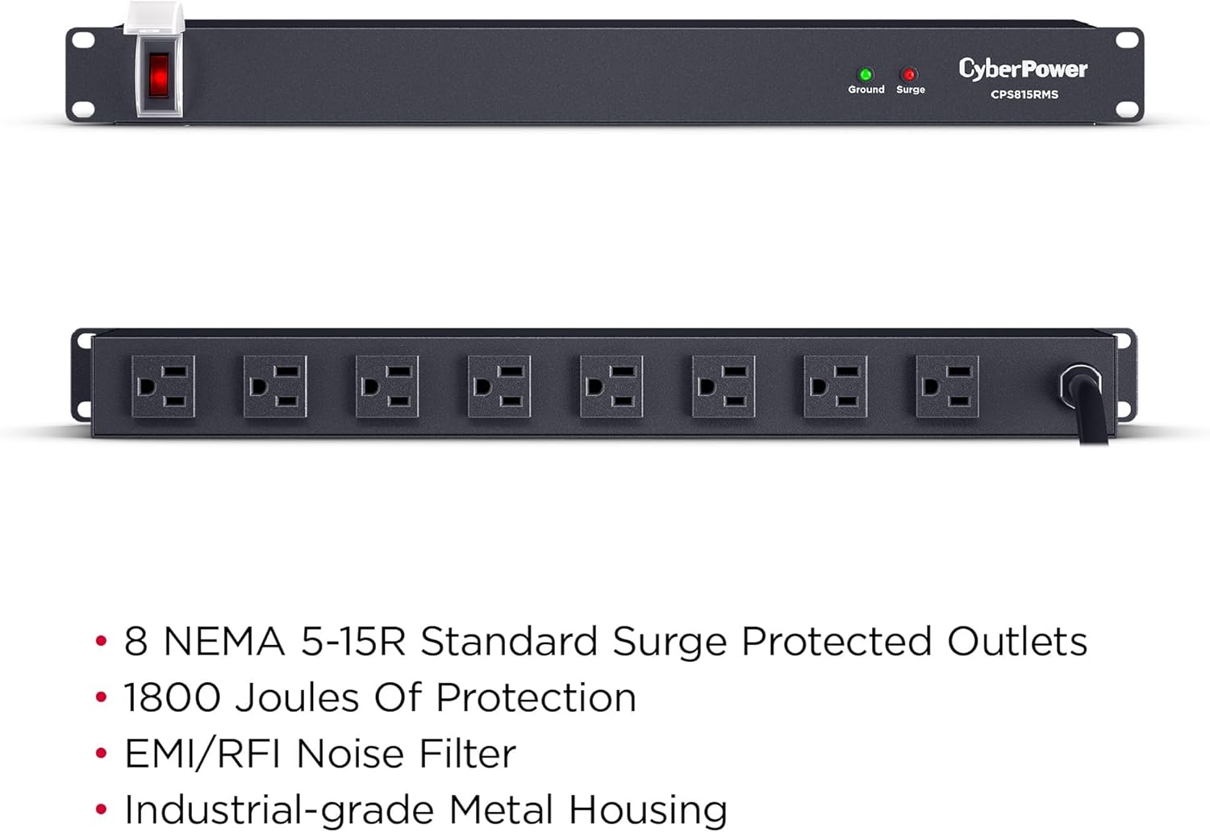The image size is (1210, 832).
Task: Click the sixth outlet from the left
Action: (x=724, y=387)
